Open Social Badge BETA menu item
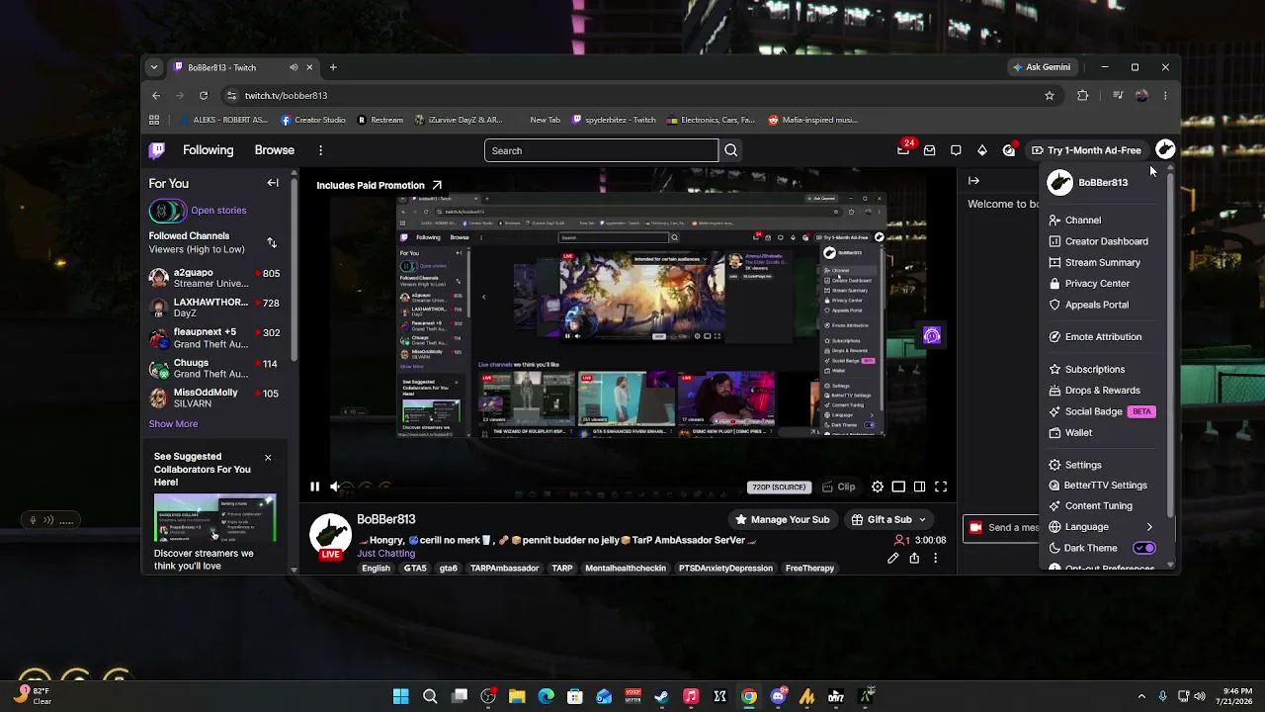Image resolution: width=1265 pixels, height=712 pixels. coord(1101,411)
